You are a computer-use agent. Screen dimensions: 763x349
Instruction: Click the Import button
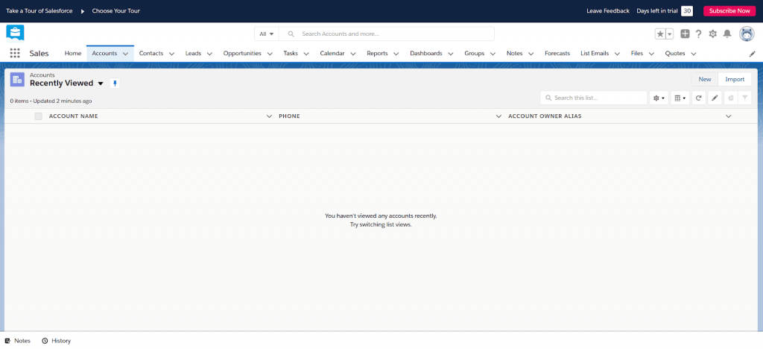[x=735, y=79]
